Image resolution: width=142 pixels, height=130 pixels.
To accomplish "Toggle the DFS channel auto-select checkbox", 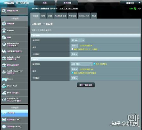I will point(72,73).
